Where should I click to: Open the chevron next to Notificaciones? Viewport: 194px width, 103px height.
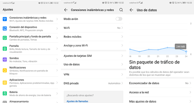(x=57, y=70)
